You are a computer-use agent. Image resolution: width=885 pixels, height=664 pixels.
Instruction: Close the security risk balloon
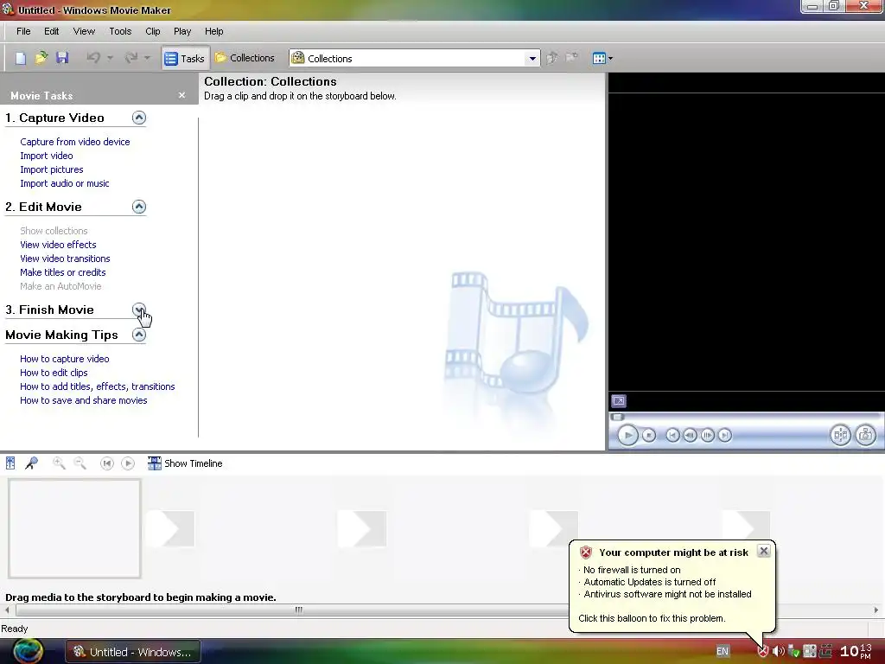(x=764, y=551)
